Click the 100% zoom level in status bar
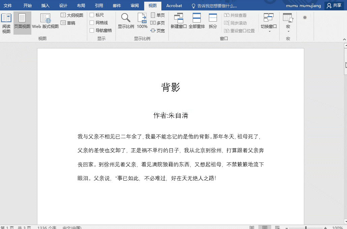 (338, 227)
